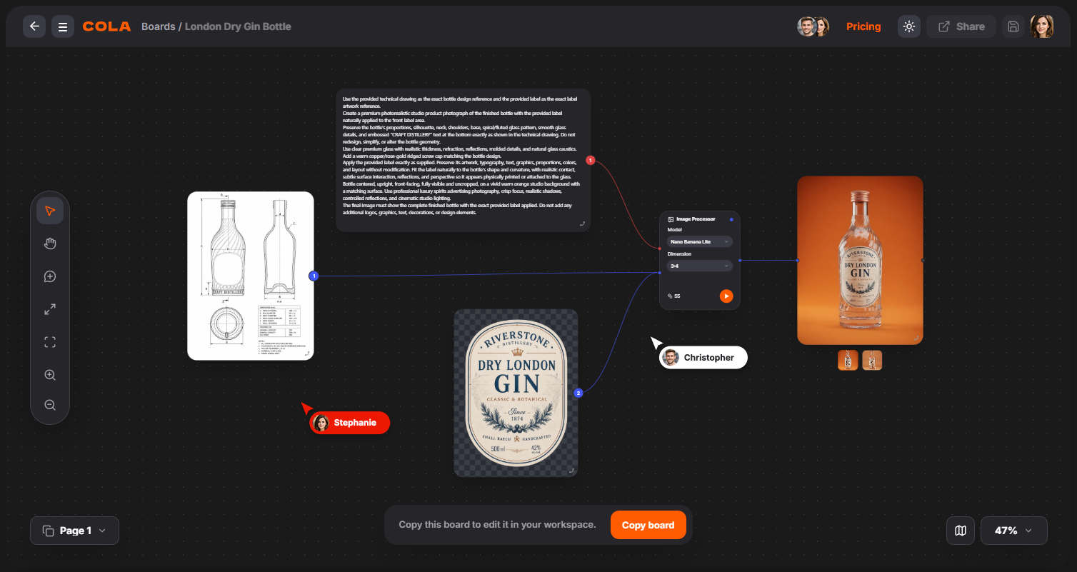Viewport: 1077px width, 572px height.
Task: Click the COLA logo
Action: [x=106, y=26]
